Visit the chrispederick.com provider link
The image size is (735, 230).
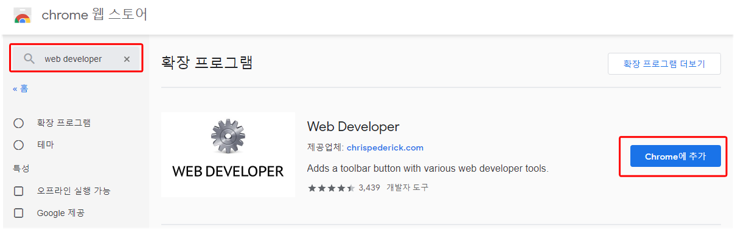coord(385,147)
